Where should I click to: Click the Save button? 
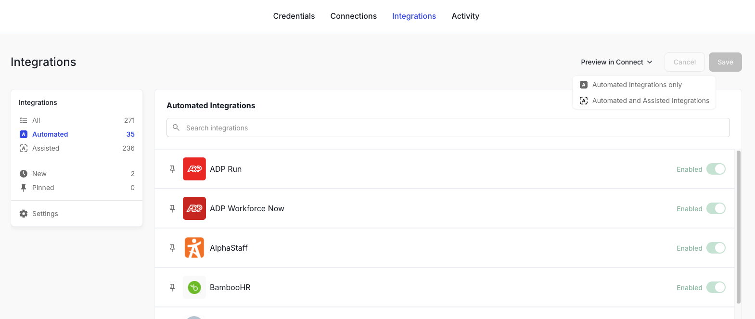pyautogui.click(x=725, y=62)
